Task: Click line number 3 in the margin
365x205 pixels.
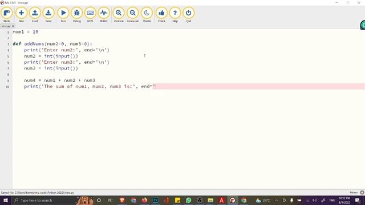Action: pyautogui.click(x=8, y=44)
